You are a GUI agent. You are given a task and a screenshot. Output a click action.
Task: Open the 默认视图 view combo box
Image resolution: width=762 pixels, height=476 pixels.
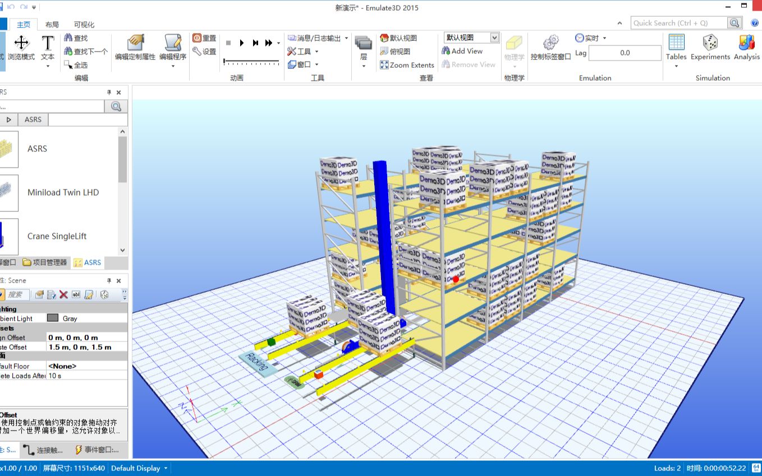(x=471, y=38)
